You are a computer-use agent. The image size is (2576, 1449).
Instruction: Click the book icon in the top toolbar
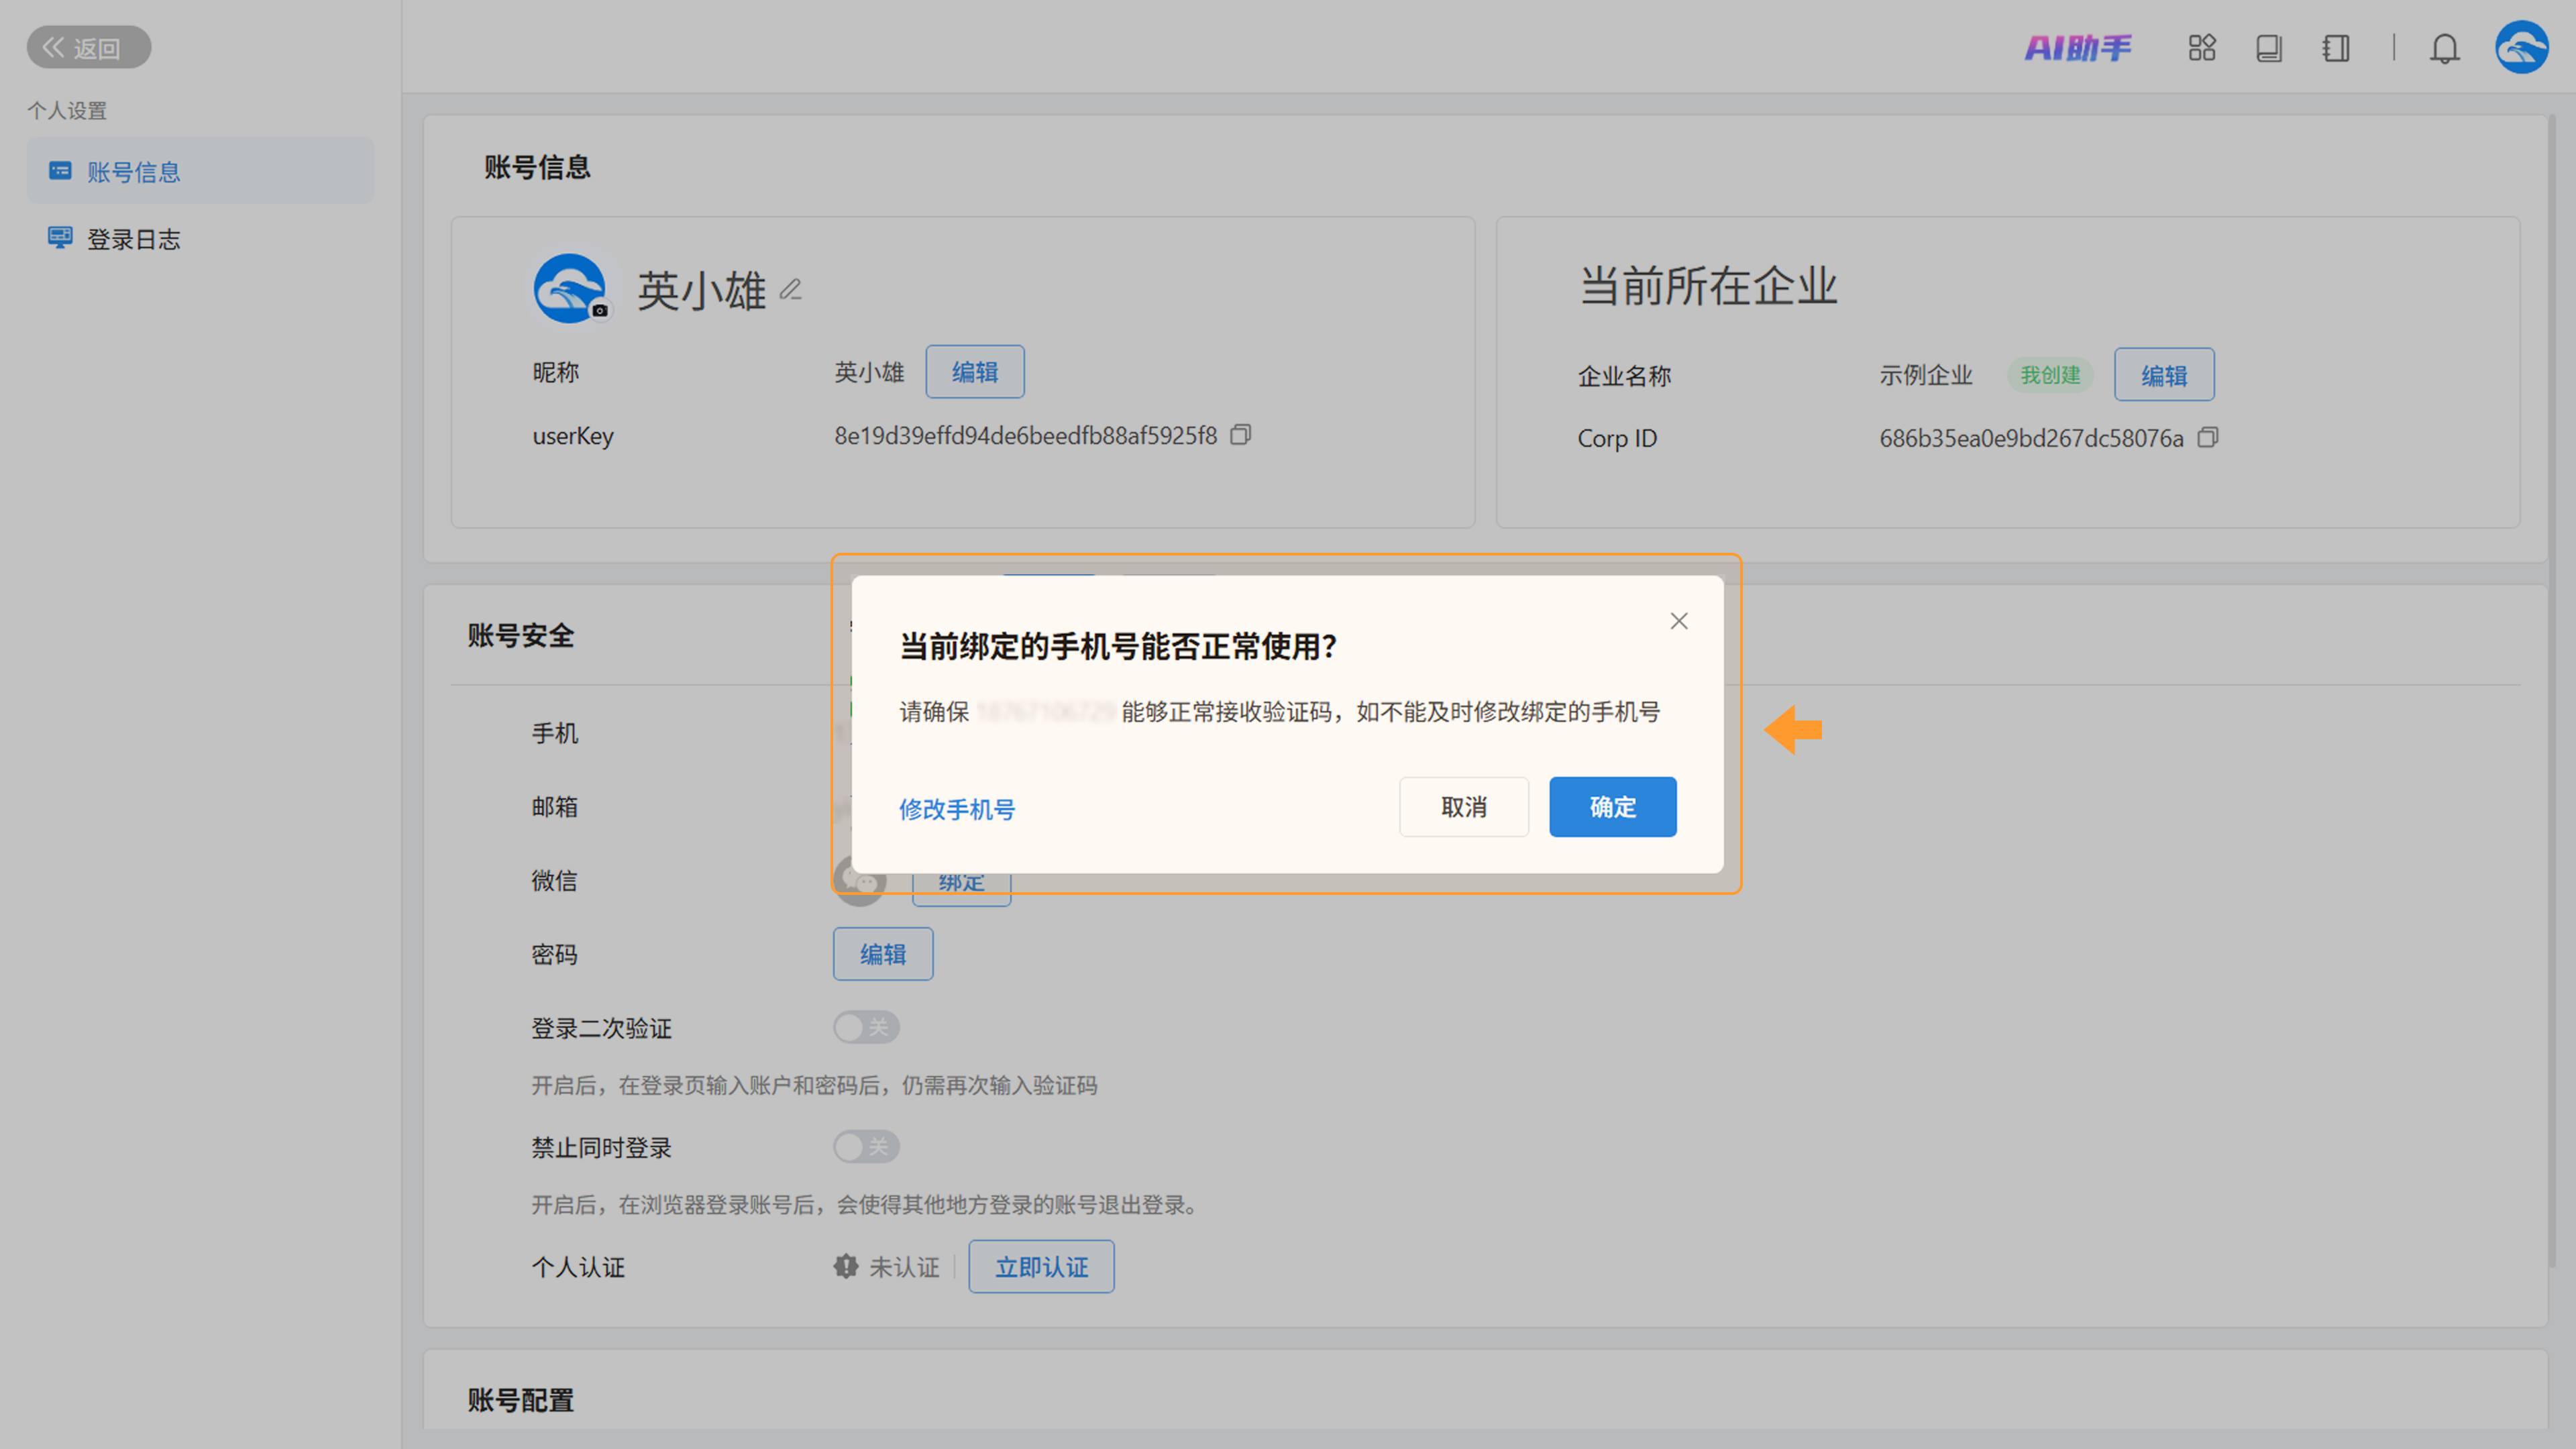click(2268, 48)
